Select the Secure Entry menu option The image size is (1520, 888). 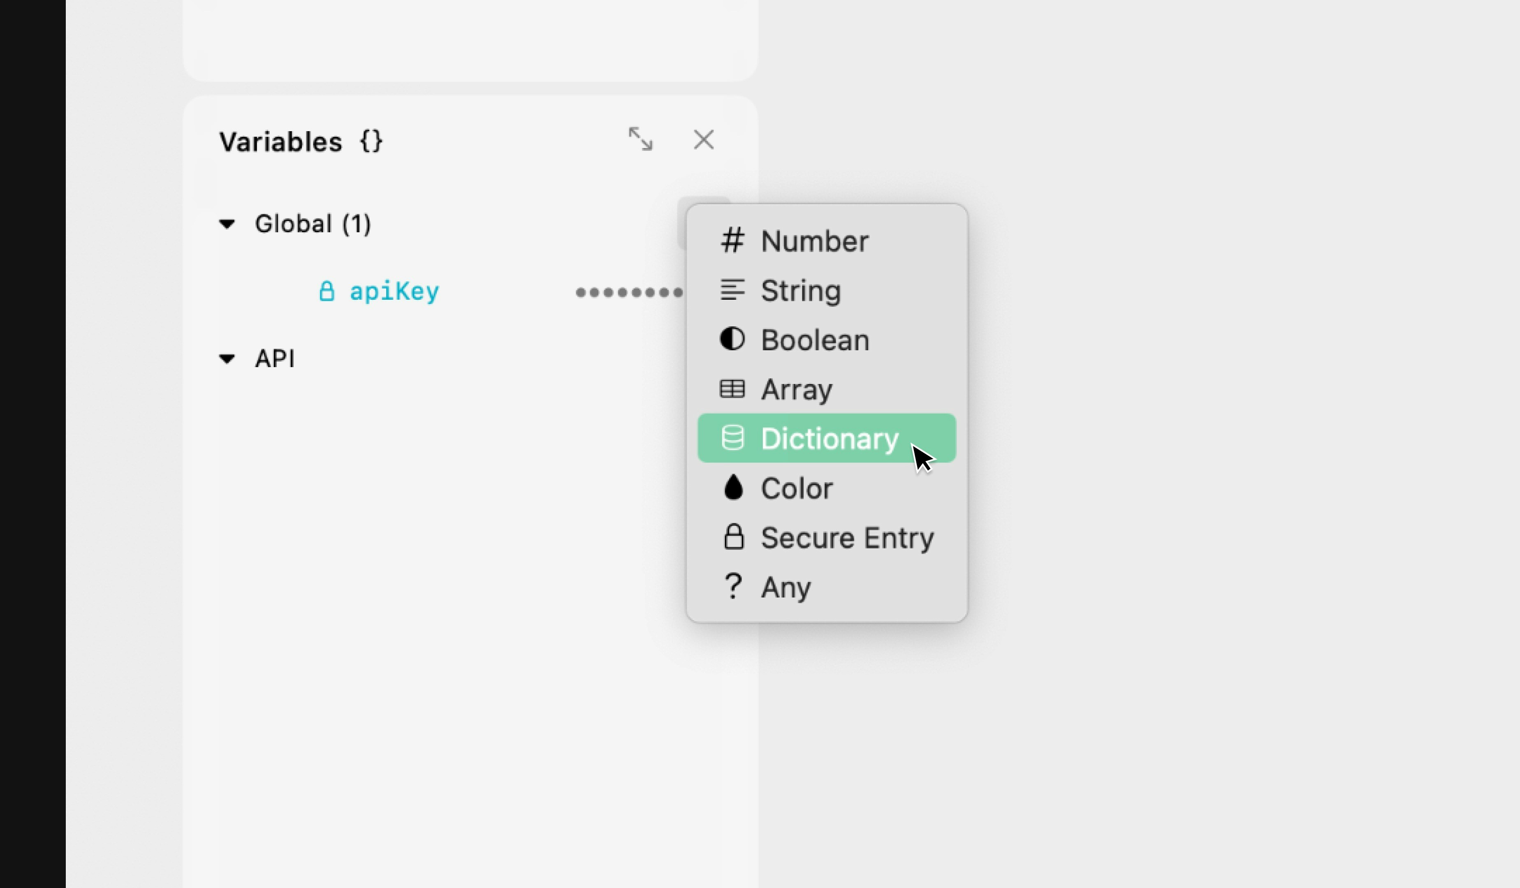coord(847,538)
